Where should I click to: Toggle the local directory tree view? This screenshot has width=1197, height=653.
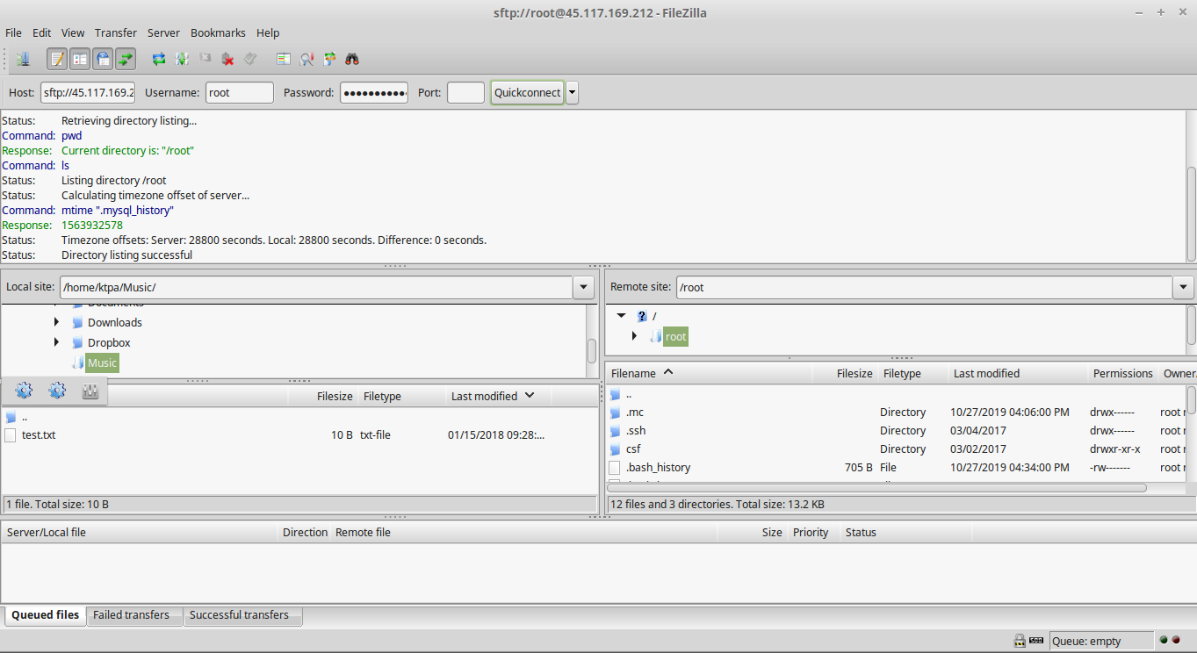(80, 59)
